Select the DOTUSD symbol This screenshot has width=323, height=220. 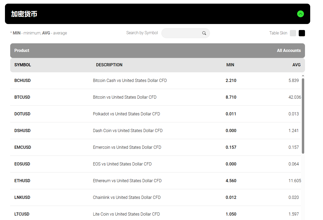pyautogui.click(x=22, y=114)
